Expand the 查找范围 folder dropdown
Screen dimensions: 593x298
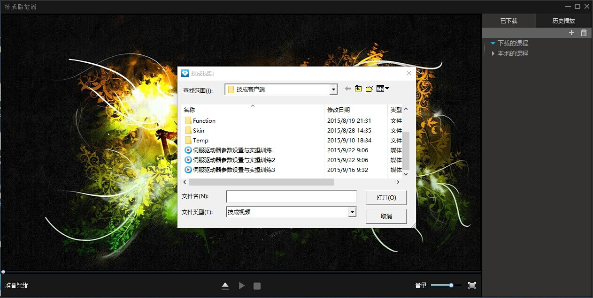coord(333,89)
